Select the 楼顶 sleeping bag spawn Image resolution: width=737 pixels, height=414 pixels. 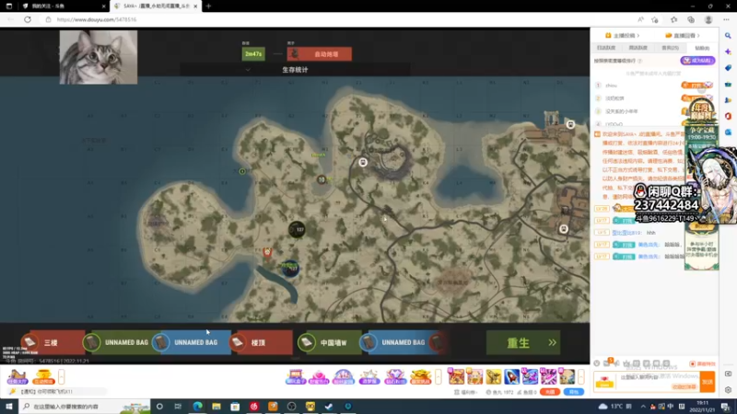260,342
